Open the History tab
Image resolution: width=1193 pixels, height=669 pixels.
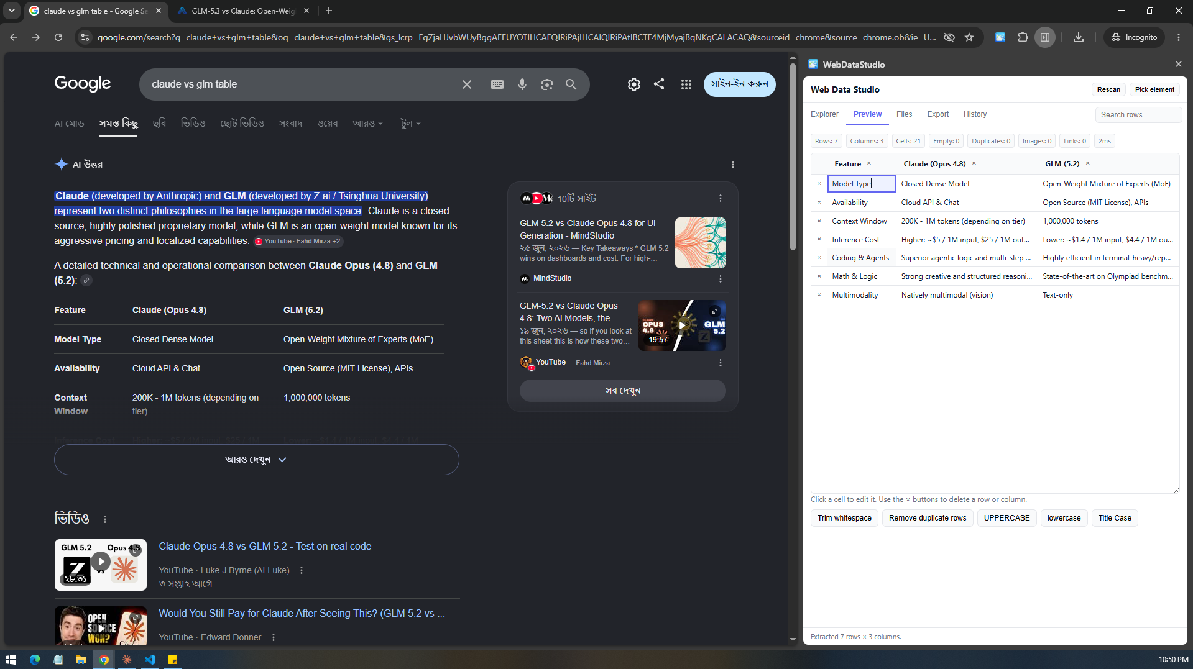click(975, 114)
